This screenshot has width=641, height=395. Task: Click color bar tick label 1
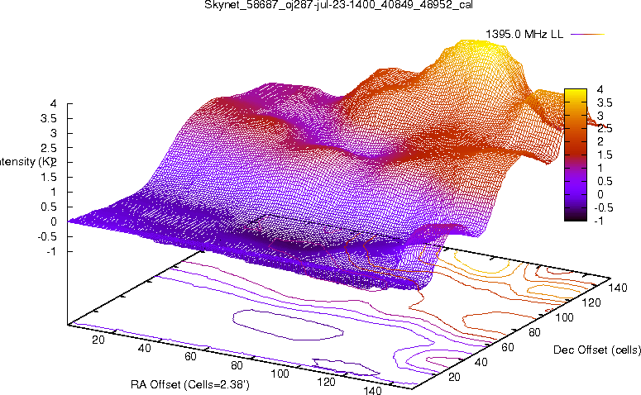click(x=600, y=168)
